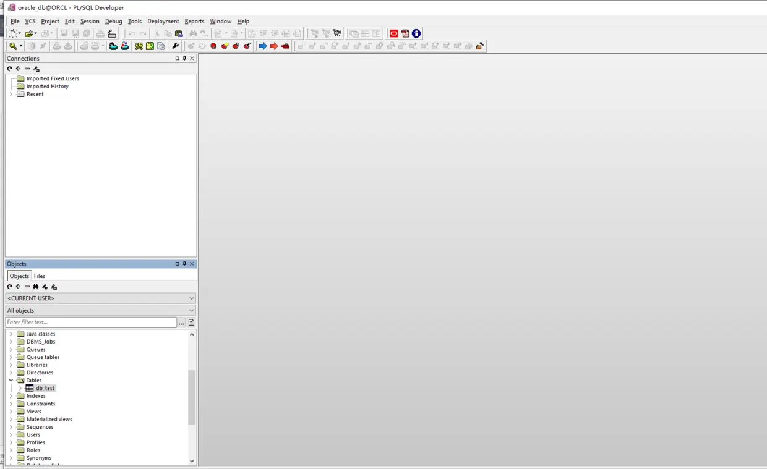
Task: Open the Debug menu
Action: (x=114, y=21)
